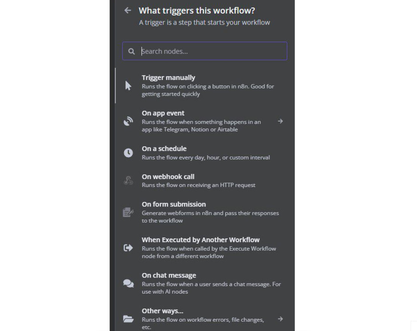Choose When Executed by Another Workflow
417x331 pixels.
click(x=200, y=240)
